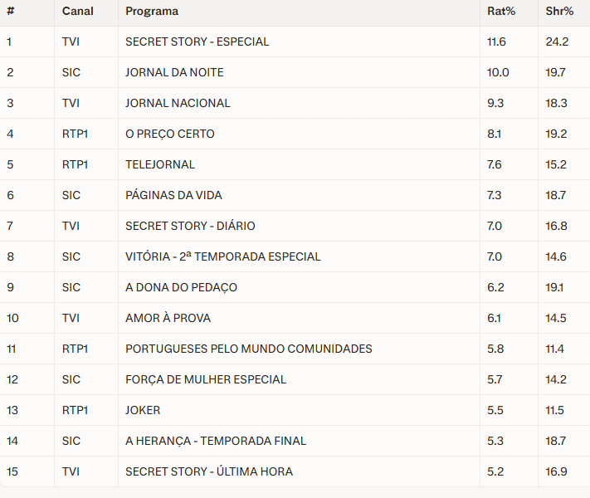Select PORTUGUESES PELO MUNDO COMUNIDADES row
Screen dimensions: 590x498
(x=249, y=349)
